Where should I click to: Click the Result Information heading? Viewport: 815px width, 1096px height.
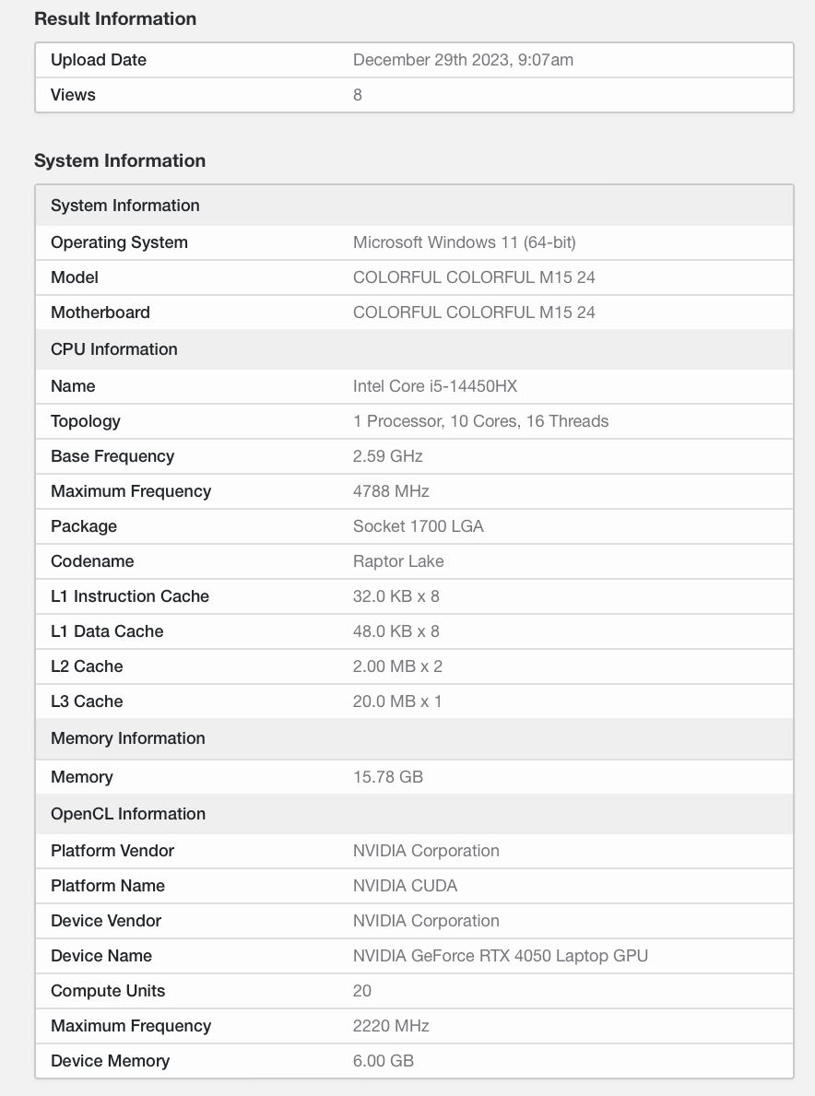coord(115,18)
